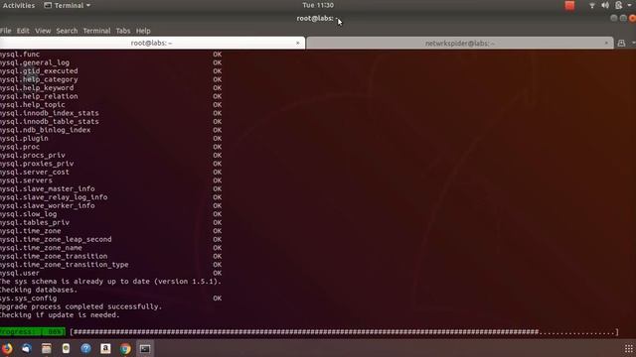Screen dimensions: 636x357
Task: Launch Google Chrome from the dock
Action: pos(125,348)
